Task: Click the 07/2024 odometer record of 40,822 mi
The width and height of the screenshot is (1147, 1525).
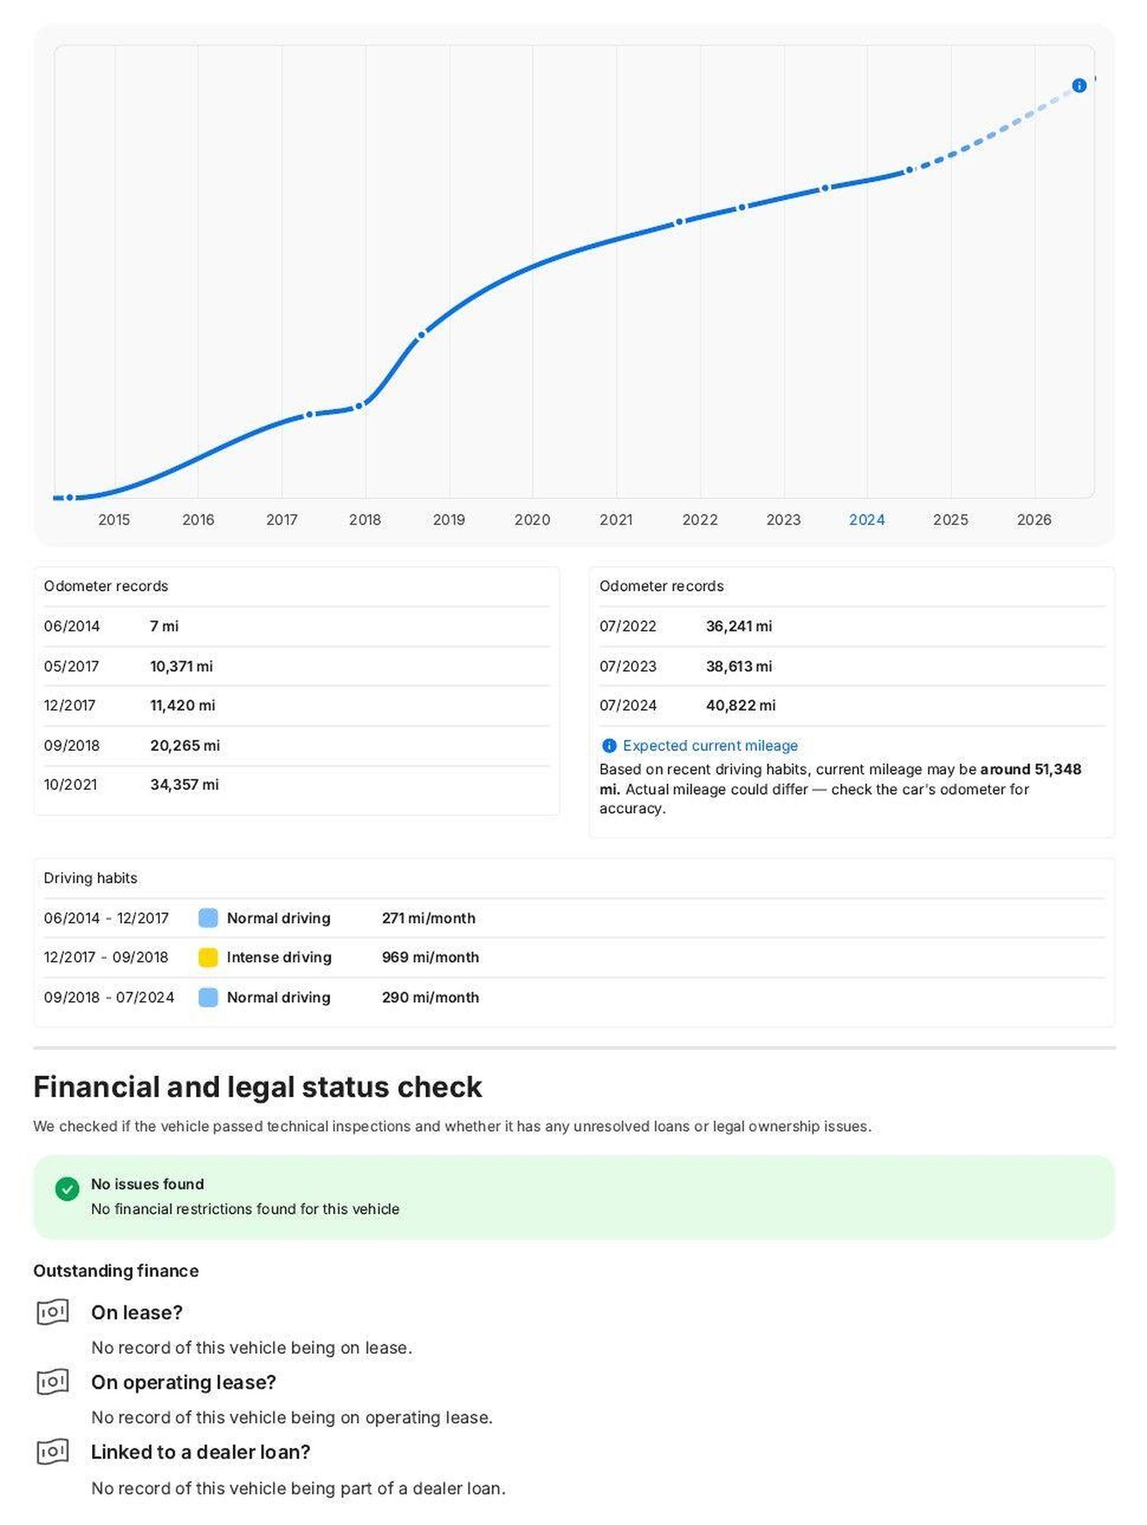Action: pos(851,705)
